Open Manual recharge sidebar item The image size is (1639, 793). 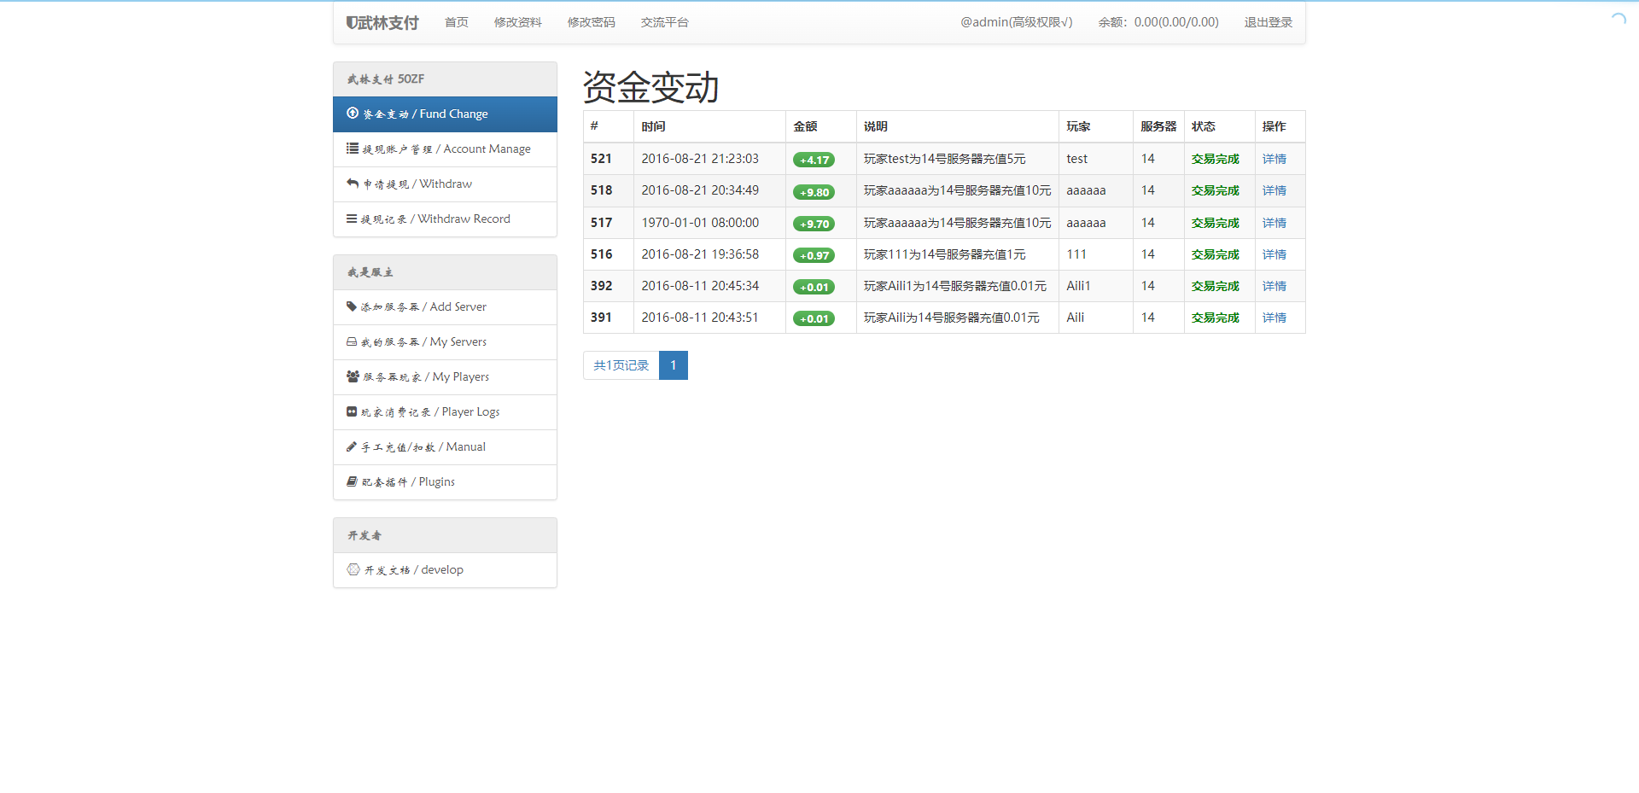[445, 447]
